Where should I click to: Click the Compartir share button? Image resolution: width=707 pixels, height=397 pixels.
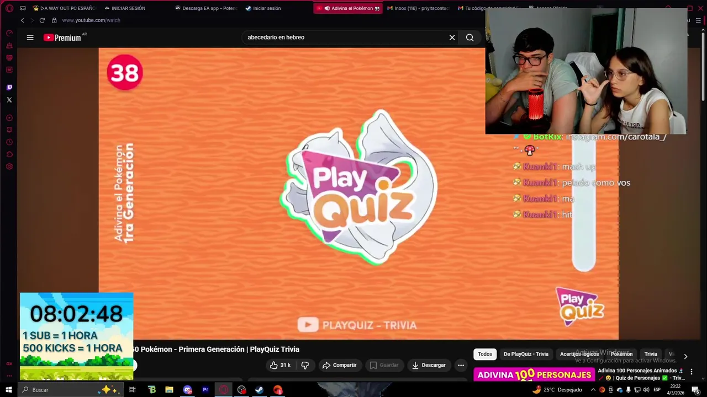[339, 365]
